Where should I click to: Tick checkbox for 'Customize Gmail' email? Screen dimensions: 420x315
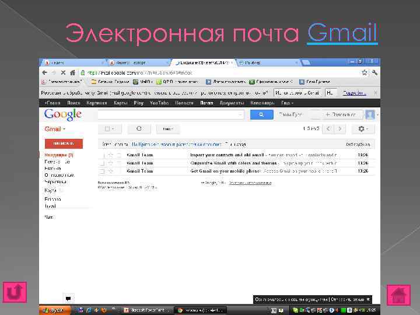pos(101,163)
